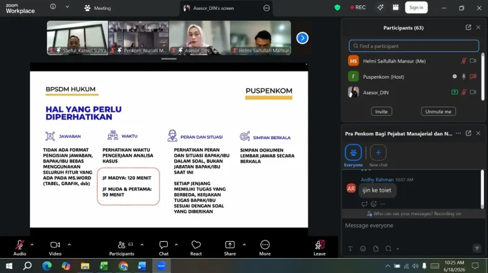Click the REC recording indicator
488x273 pixels.
358,7
